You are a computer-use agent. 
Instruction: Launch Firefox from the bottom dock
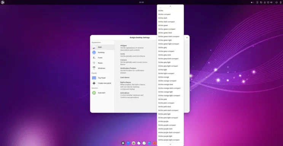coord(155,143)
